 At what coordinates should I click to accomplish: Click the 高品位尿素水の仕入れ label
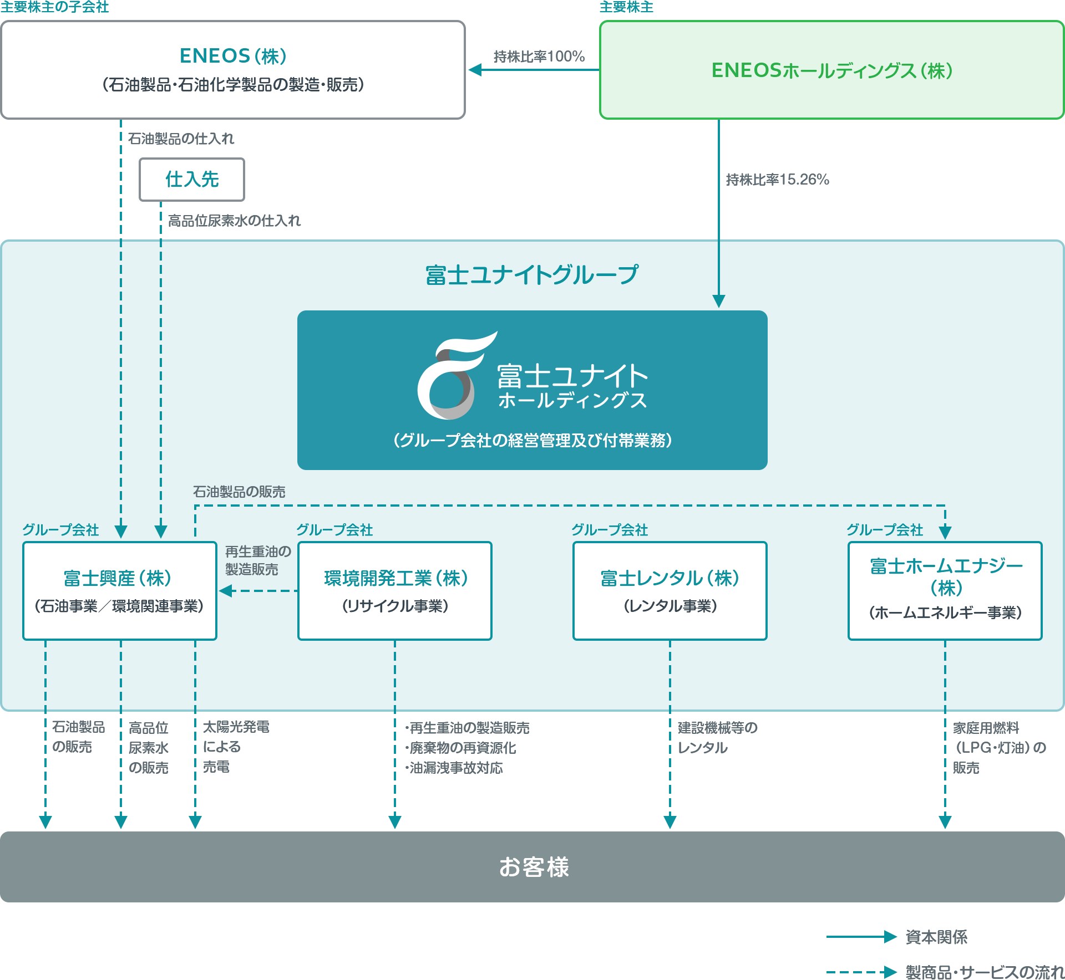[x=234, y=221]
